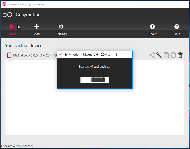Click the Genymotion icon in the dialog title bar

point(61,55)
